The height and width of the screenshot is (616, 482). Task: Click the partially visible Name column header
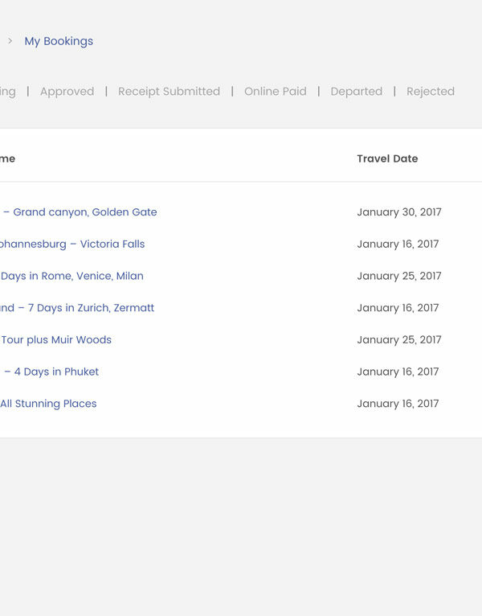click(7, 159)
